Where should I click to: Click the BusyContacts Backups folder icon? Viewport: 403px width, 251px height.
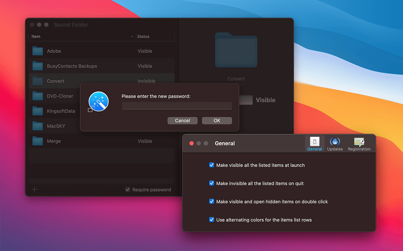(x=38, y=66)
